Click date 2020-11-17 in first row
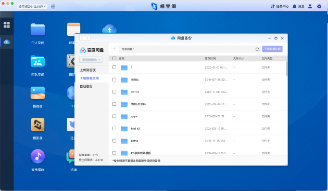The width and height of the screenshot is (328, 191). tap(216, 67)
